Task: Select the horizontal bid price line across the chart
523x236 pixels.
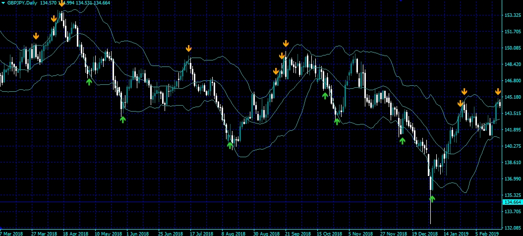Action: tap(251, 202)
